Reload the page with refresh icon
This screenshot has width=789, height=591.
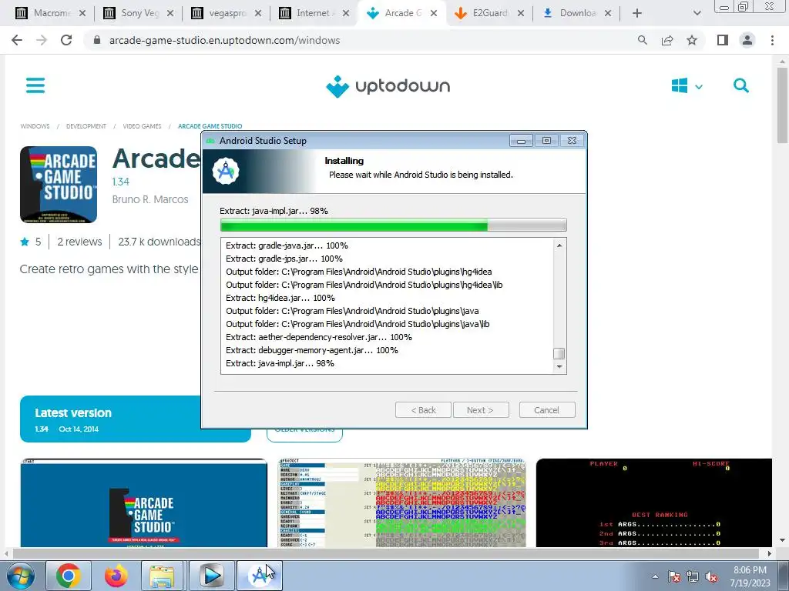point(66,40)
